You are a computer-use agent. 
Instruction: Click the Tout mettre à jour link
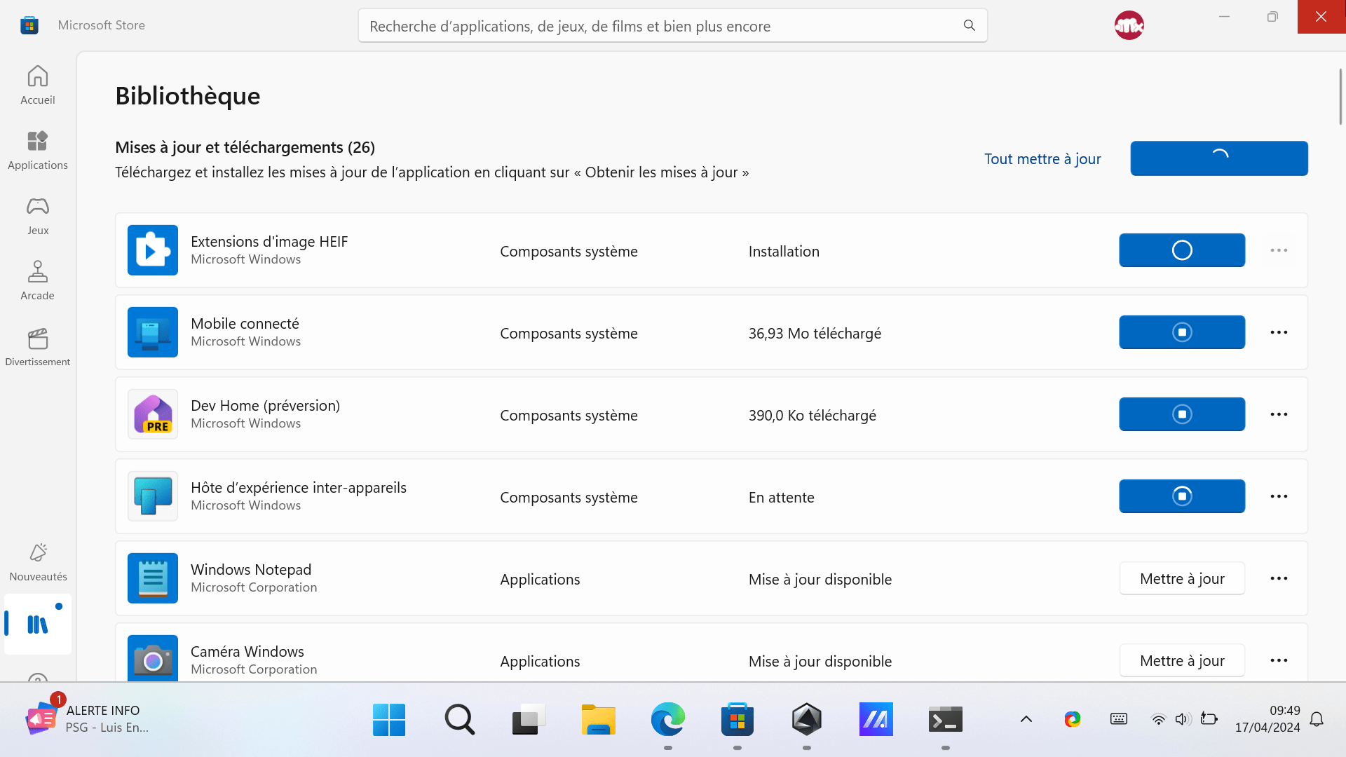point(1042,159)
